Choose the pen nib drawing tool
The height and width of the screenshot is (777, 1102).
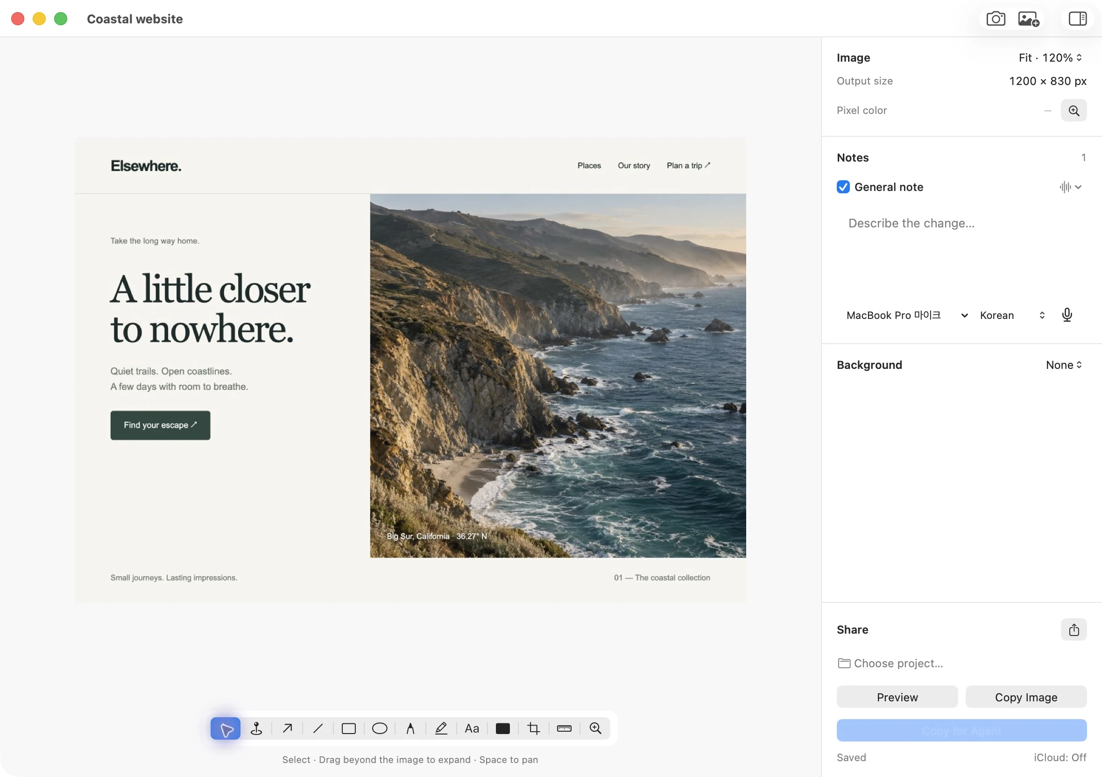[x=410, y=728]
